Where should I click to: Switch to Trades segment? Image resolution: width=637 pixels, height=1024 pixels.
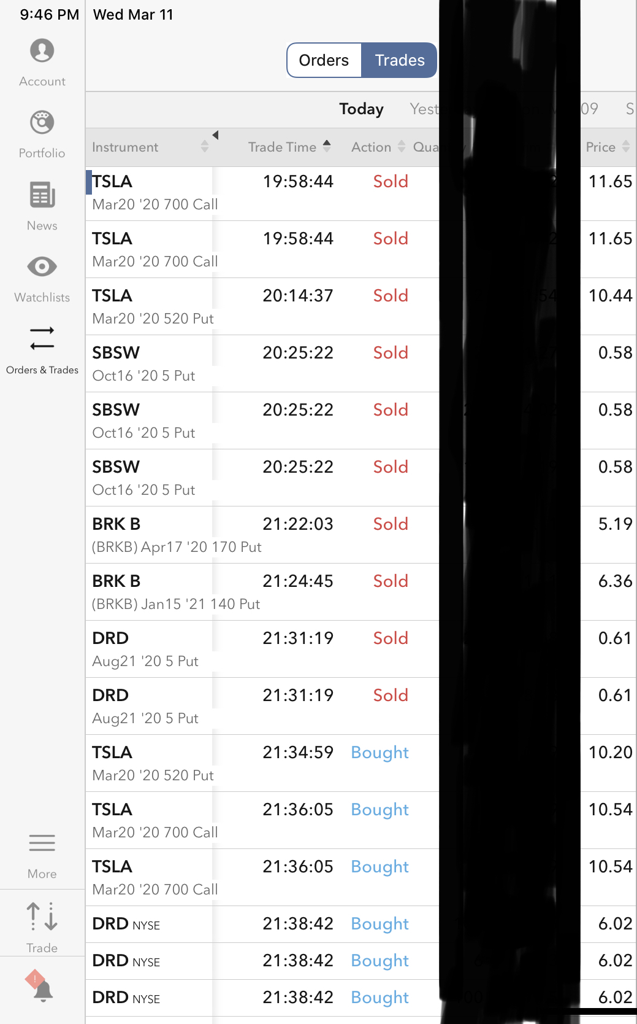pyautogui.click(x=399, y=60)
